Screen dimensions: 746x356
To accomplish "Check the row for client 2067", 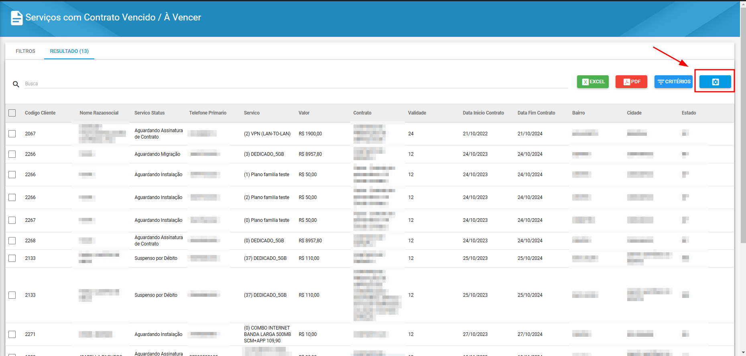I will pyautogui.click(x=12, y=134).
